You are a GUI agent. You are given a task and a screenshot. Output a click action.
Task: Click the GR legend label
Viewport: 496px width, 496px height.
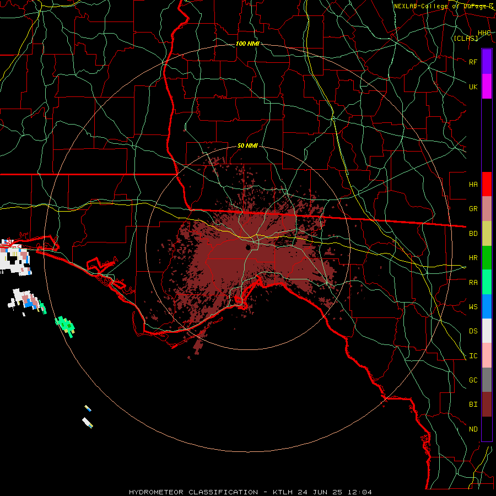pyautogui.click(x=473, y=209)
